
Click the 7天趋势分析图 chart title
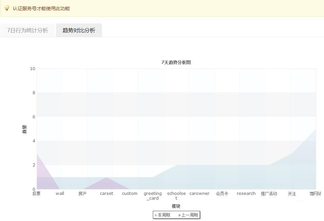(176, 62)
